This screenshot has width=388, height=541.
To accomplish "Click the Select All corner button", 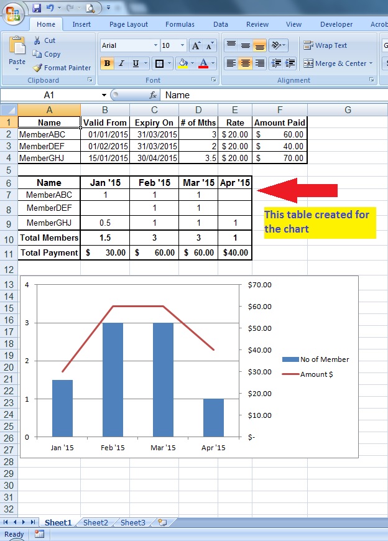I will [x=9, y=110].
